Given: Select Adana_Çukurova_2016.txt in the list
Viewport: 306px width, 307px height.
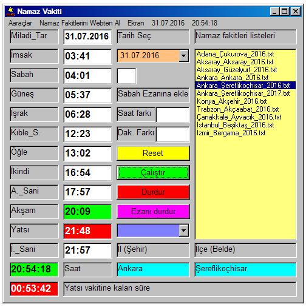Looking at the screenshot, I should click(x=235, y=54).
